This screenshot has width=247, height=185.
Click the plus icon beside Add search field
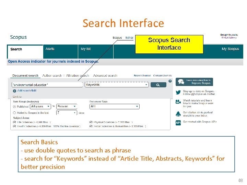click(14, 91)
